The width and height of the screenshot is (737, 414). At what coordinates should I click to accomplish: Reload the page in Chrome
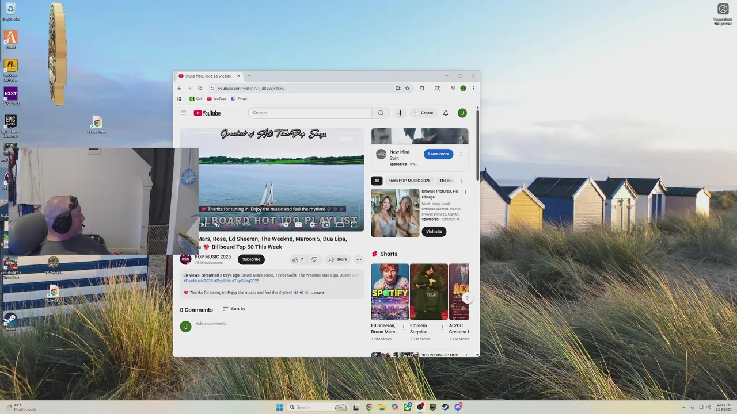click(200, 88)
